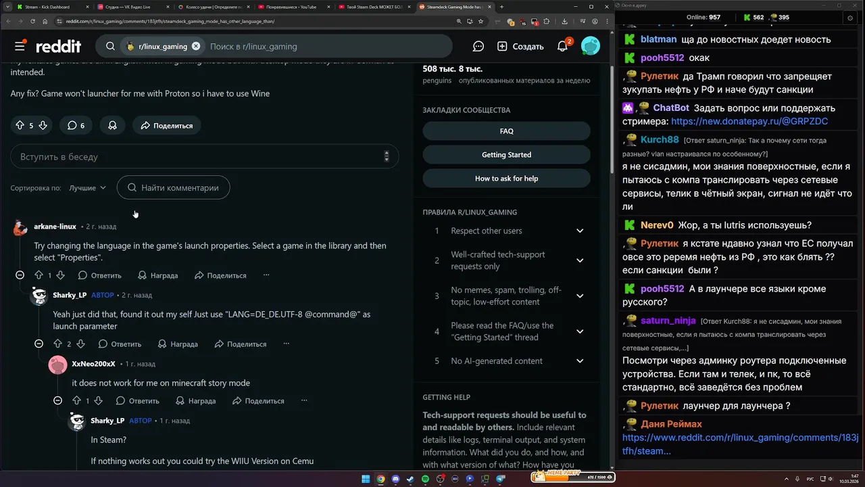Image resolution: width=865 pixels, height=487 pixels.
Task: Switch to the Понравившиеся YouTube tab
Action: [x=293, y=7]
